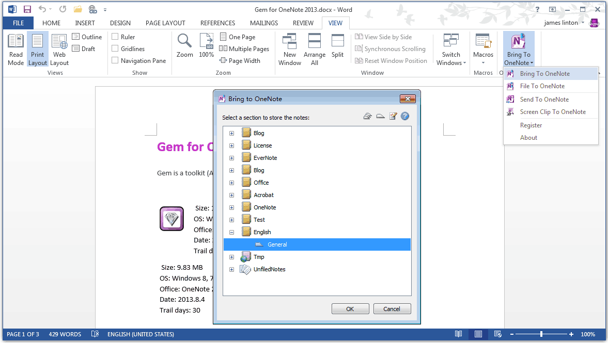Screen dimensions: 608x343
Task: Switch to Draft view
Action: pos(83,49)
